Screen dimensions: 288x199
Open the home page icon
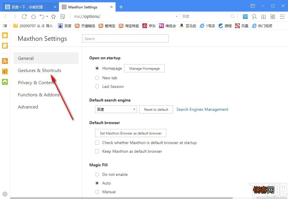pos(34,16)
